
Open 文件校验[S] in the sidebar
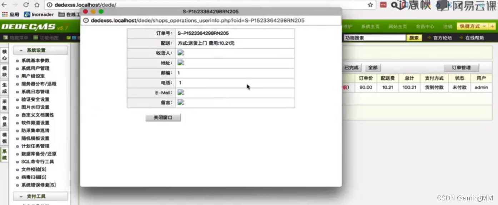pyautogui.click(x=34, y=170)
